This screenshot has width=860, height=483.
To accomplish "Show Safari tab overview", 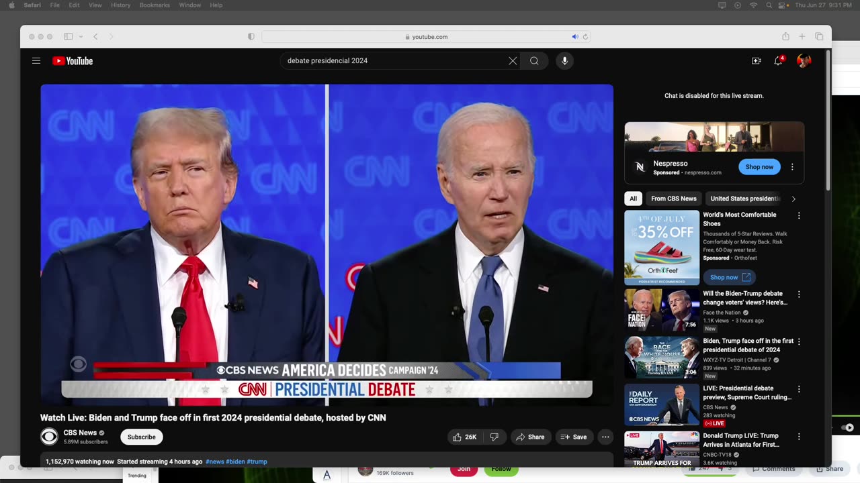I will [819, 37].
